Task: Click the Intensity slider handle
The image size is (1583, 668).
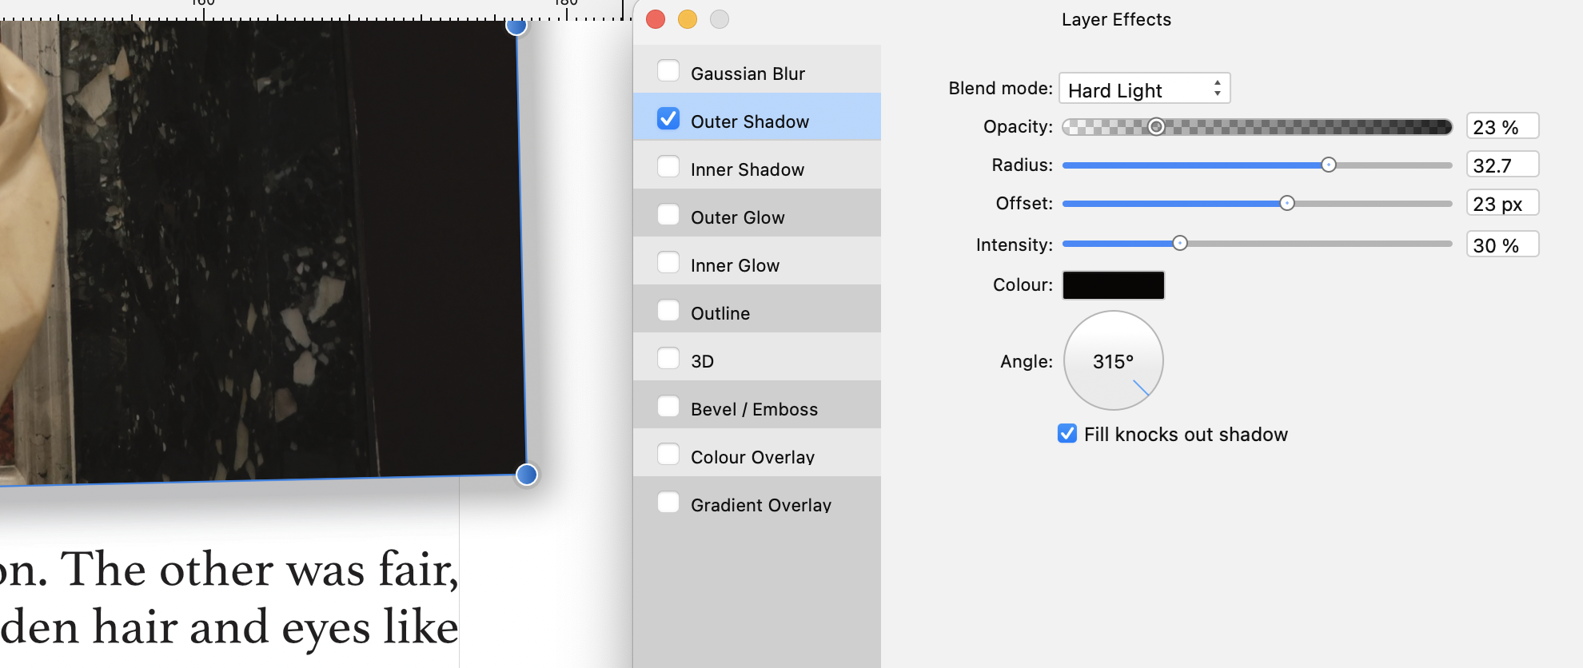Action: tap(1180, 243)
